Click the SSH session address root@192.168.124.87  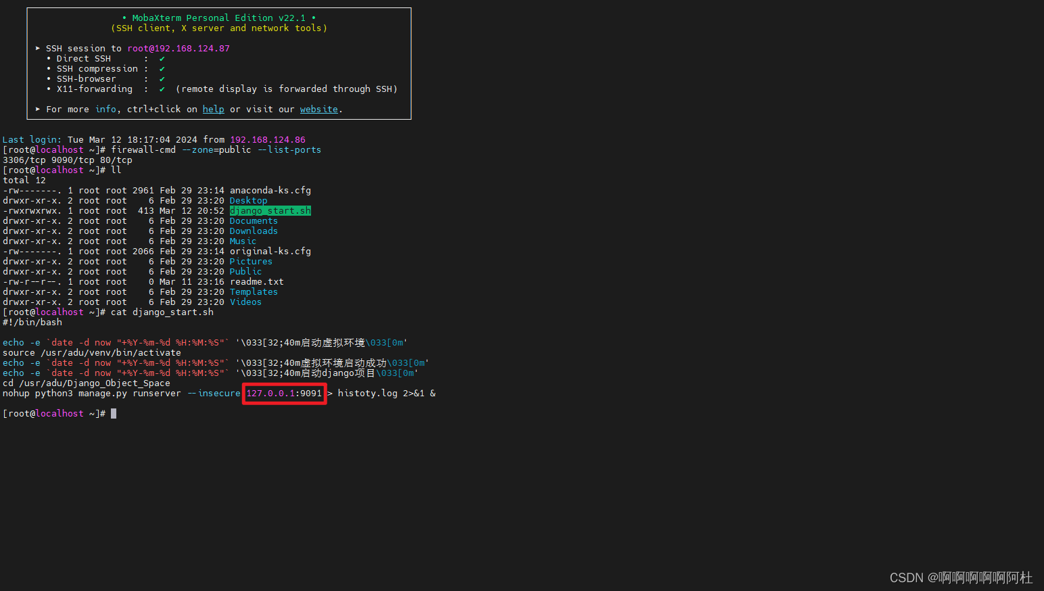pyautogui.click(x=178, y=48)
